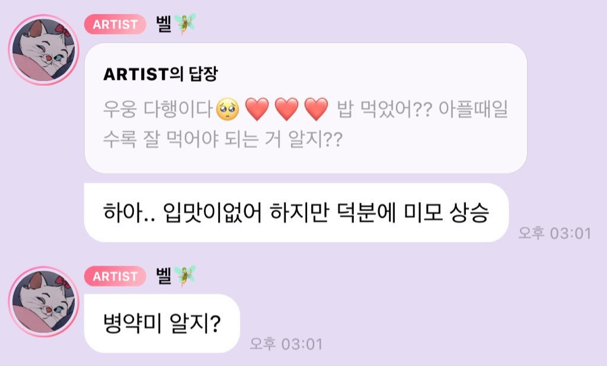The width and height of the screenshot is (607, 366).
Task: Click the top sender name 벨
Action: 164,24
